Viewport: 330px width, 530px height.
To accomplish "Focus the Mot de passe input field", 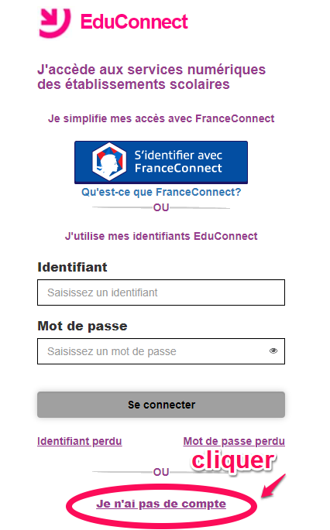I will coord(161,351).
